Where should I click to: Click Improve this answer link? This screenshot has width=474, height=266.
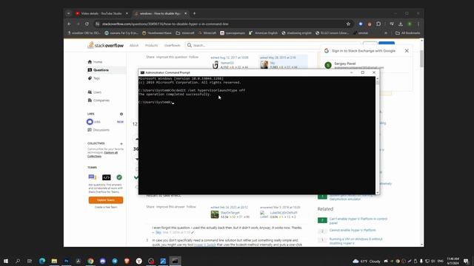(170, 207)
